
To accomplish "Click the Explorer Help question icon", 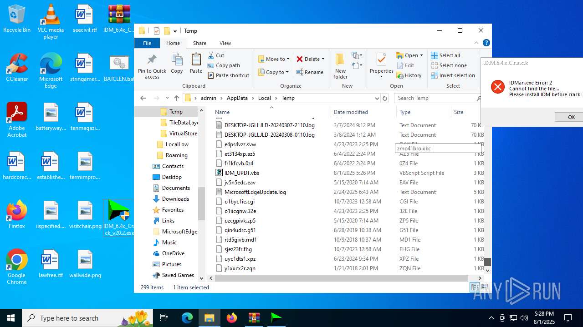I will pos(486,43).
